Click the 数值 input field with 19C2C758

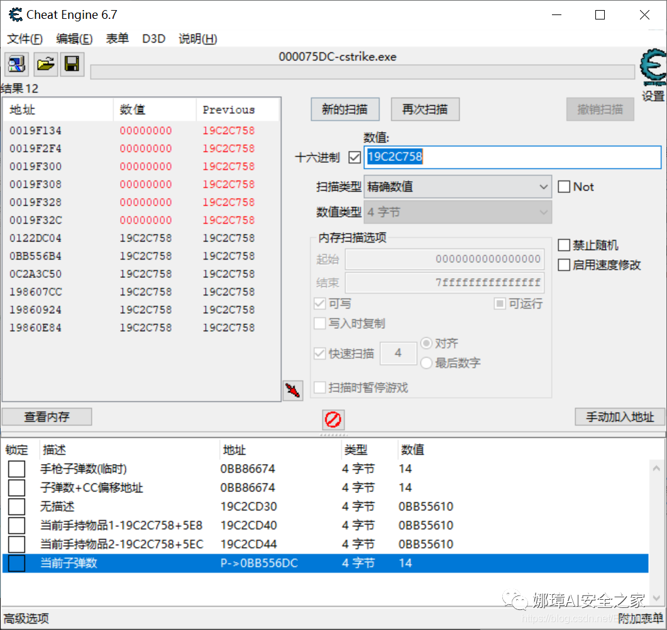(x=512, y=157)
